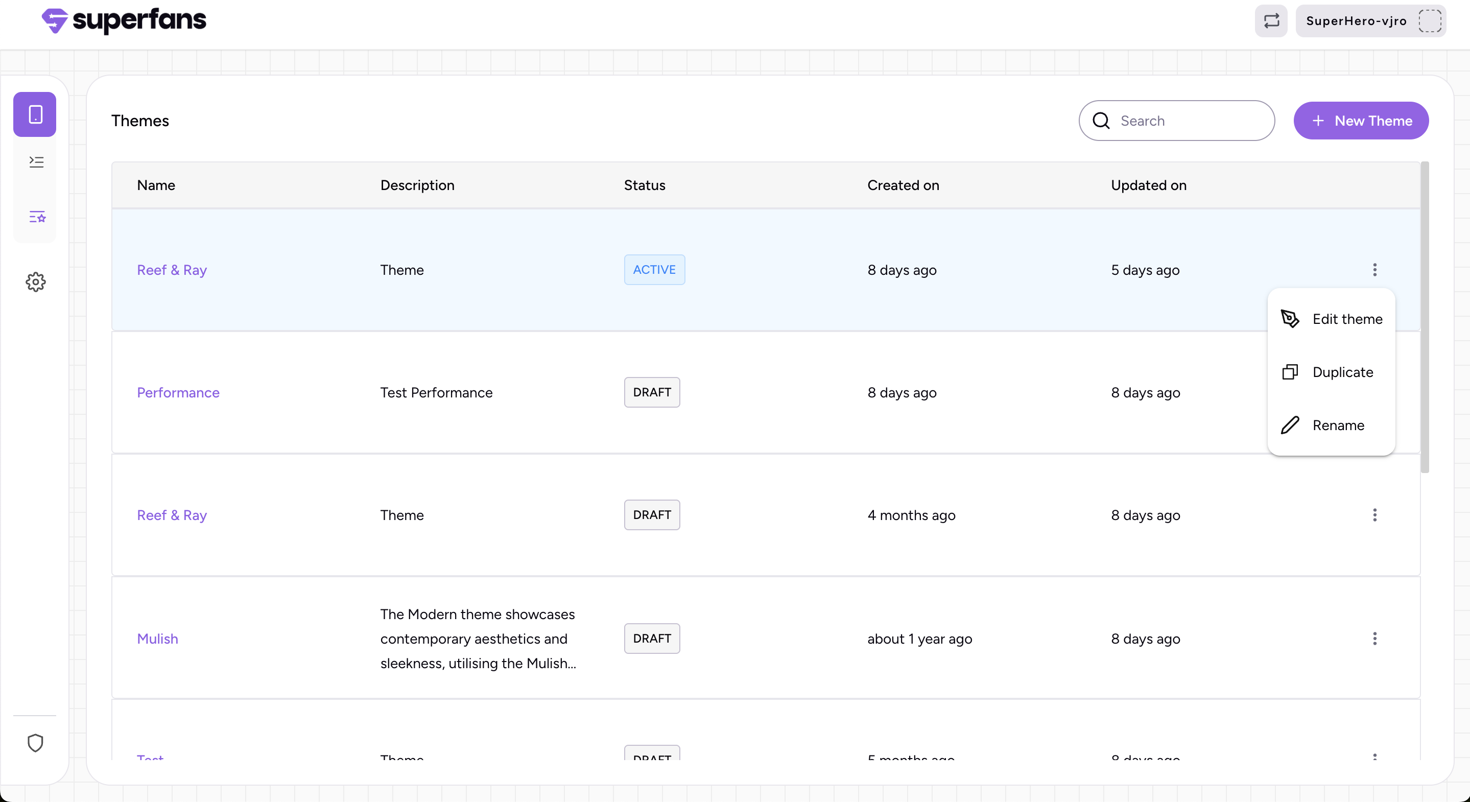Select the starred list sidebar icon
Viewport: 1470px width, 802px height.
coord(37,217)
